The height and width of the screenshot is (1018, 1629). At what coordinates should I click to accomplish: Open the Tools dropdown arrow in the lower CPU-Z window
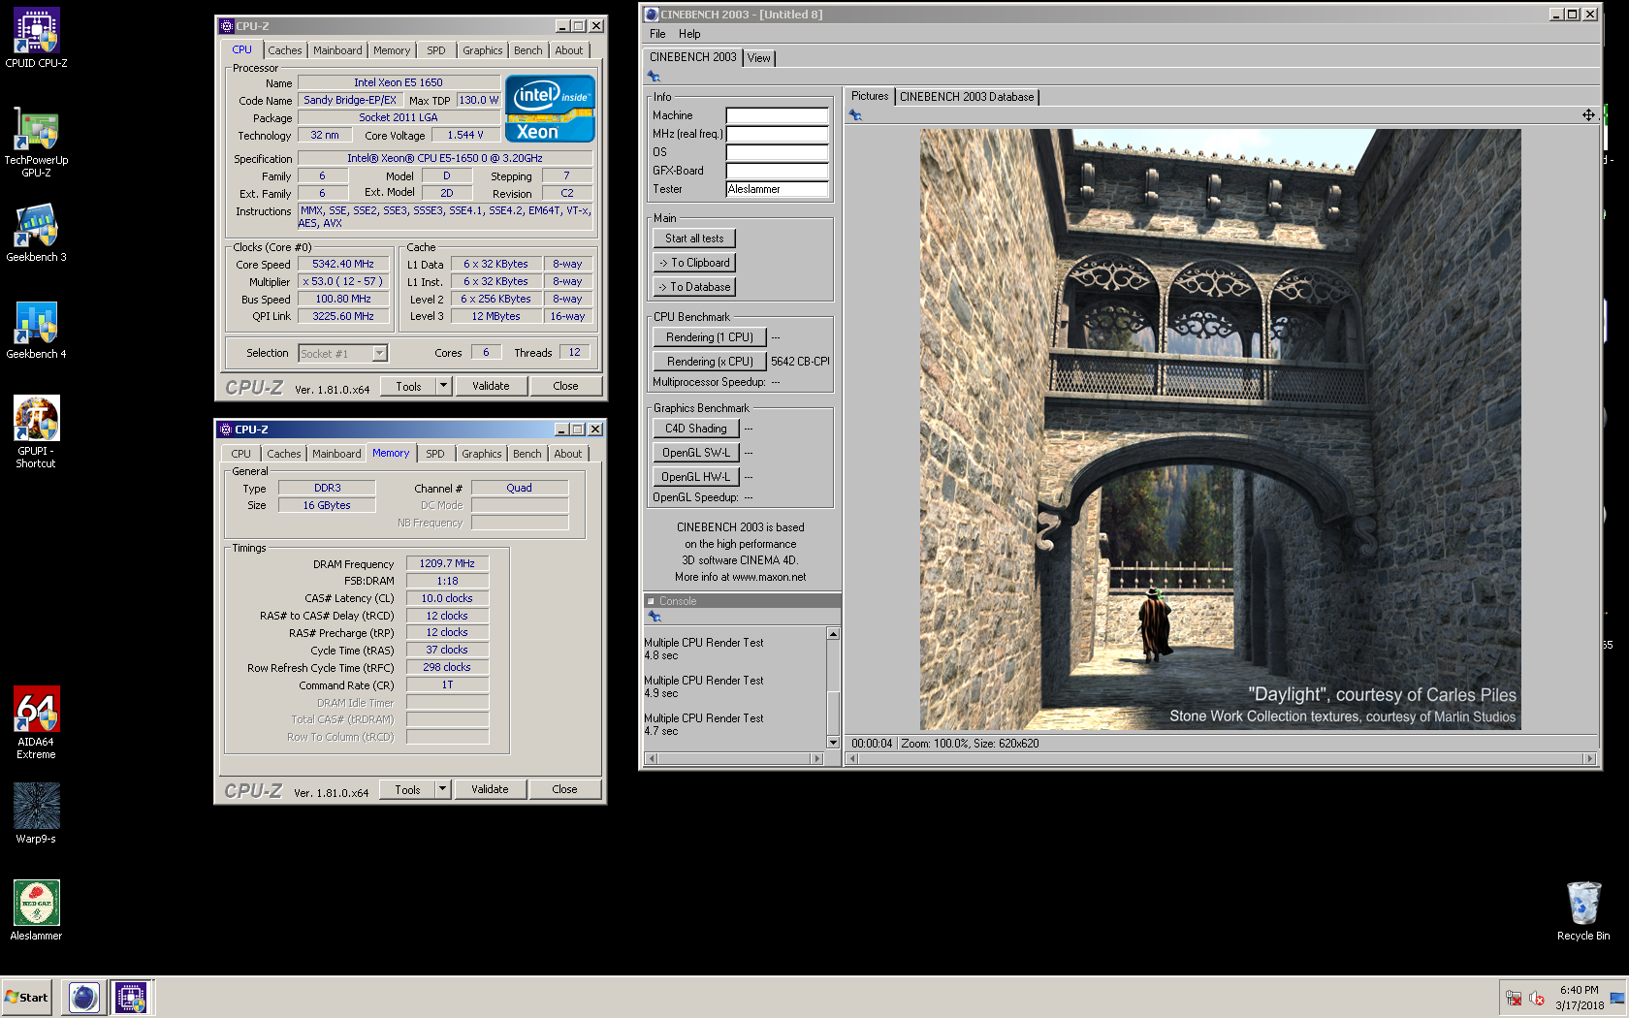[442, 789]
